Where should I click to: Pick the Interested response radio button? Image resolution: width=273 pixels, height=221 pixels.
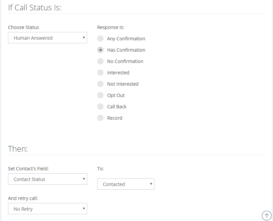pos(101,73)
